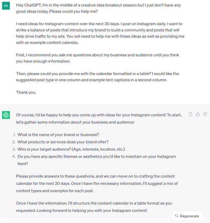This screenshot has width=210, height=223.
Task: Click the paragraph starting 'First, I recommend'
Action: coord(97,58)
